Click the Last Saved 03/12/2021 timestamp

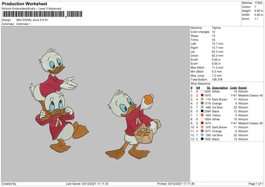87,183
